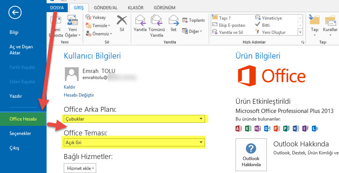
Task: Click the Ürün Etkinleştirildi text
Action: (263, 101)
